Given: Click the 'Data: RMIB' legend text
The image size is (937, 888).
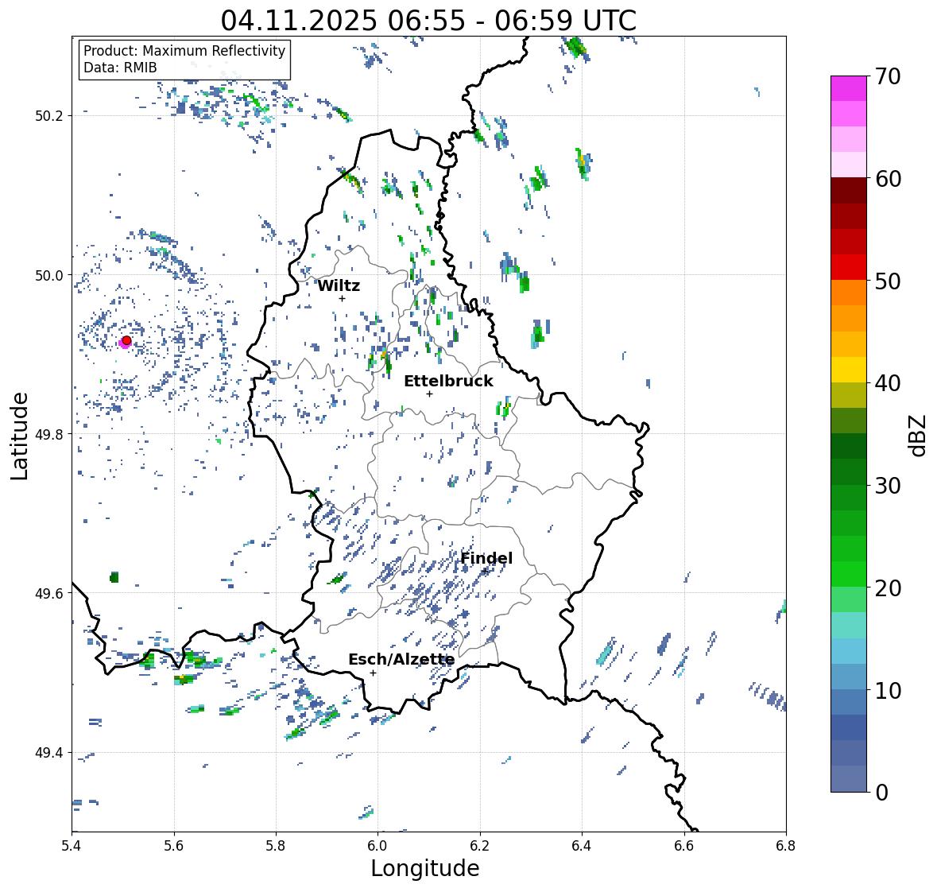Looking at the screenshot, I should pos(120,68).
